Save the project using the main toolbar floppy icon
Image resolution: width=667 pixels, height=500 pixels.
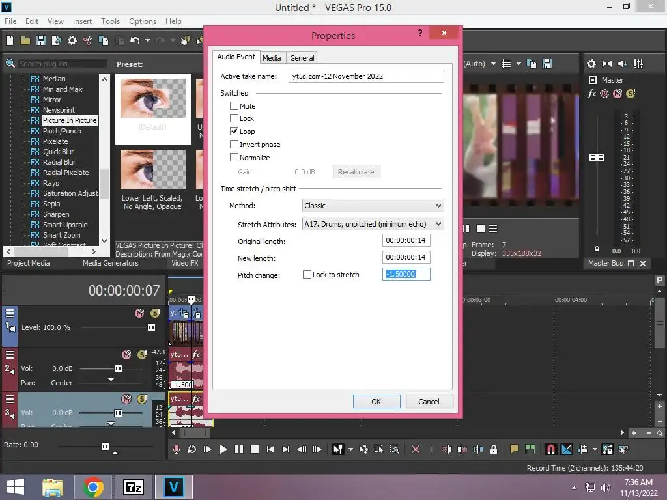click(x=41, y=40)
